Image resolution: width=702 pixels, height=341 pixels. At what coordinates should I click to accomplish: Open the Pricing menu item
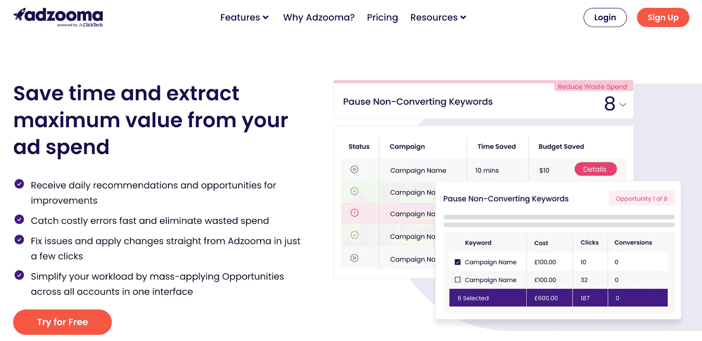(x=382, y=17)
